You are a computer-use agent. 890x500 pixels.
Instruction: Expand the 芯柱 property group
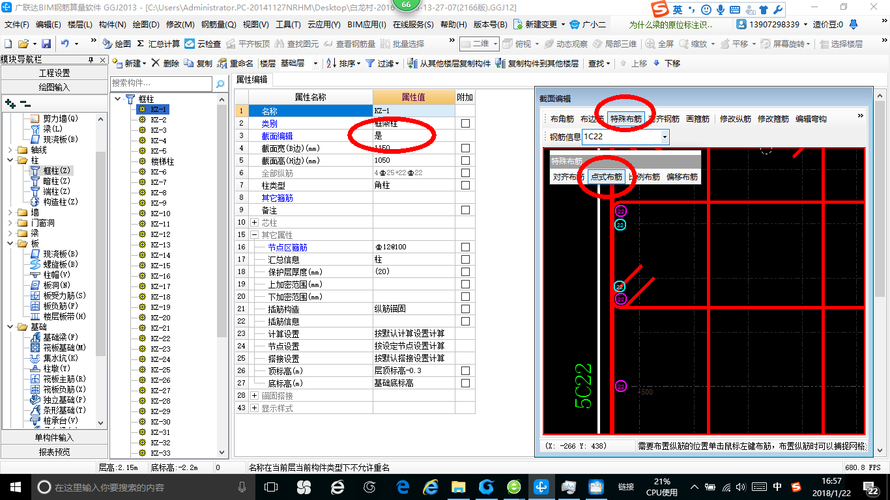pos(254,223)
